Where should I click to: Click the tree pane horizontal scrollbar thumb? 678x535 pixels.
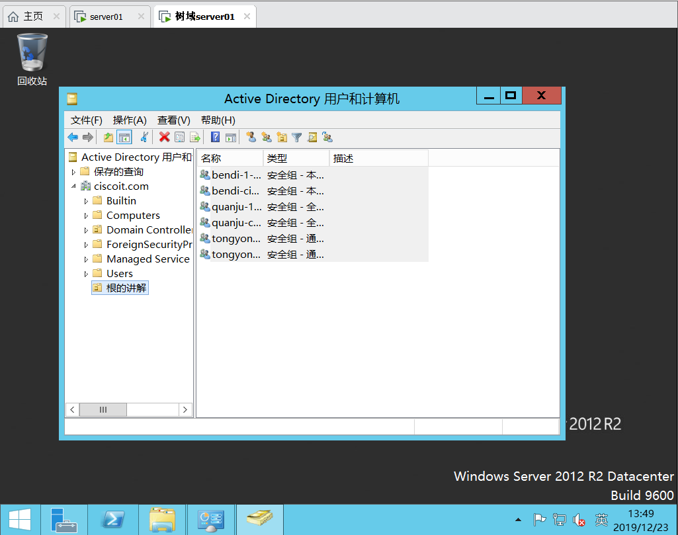coord(103,409)
